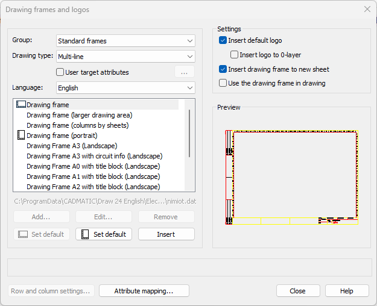Open the Language dropdown
Image resolution: width=377 pixels, height=306 pixels.
click(x=125, y=88)
